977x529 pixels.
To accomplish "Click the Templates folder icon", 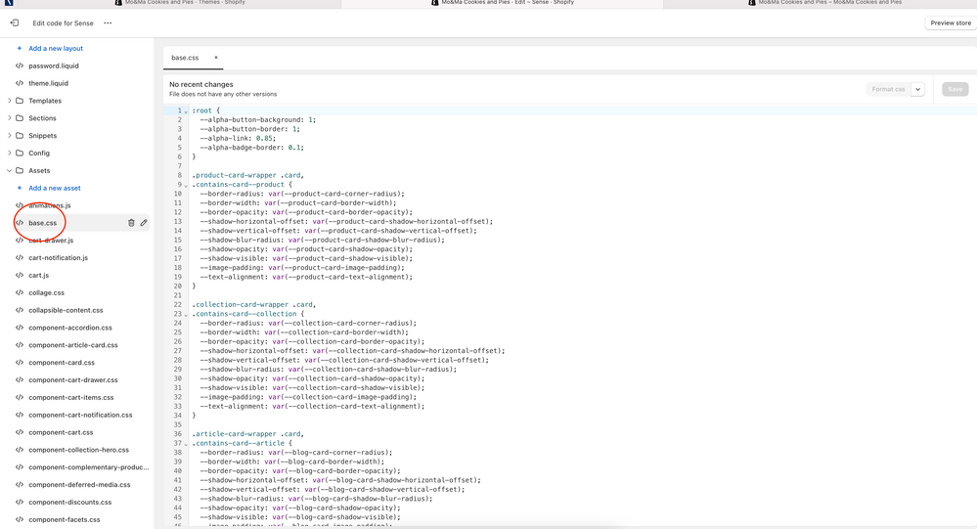I will (x=20, y=101).
